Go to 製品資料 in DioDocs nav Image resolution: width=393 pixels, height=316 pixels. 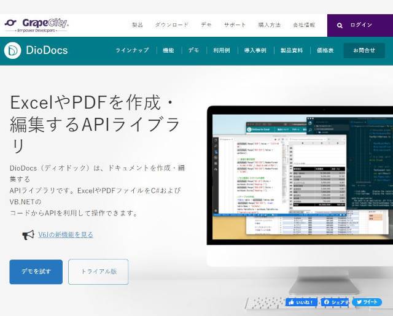coord(292,50)
